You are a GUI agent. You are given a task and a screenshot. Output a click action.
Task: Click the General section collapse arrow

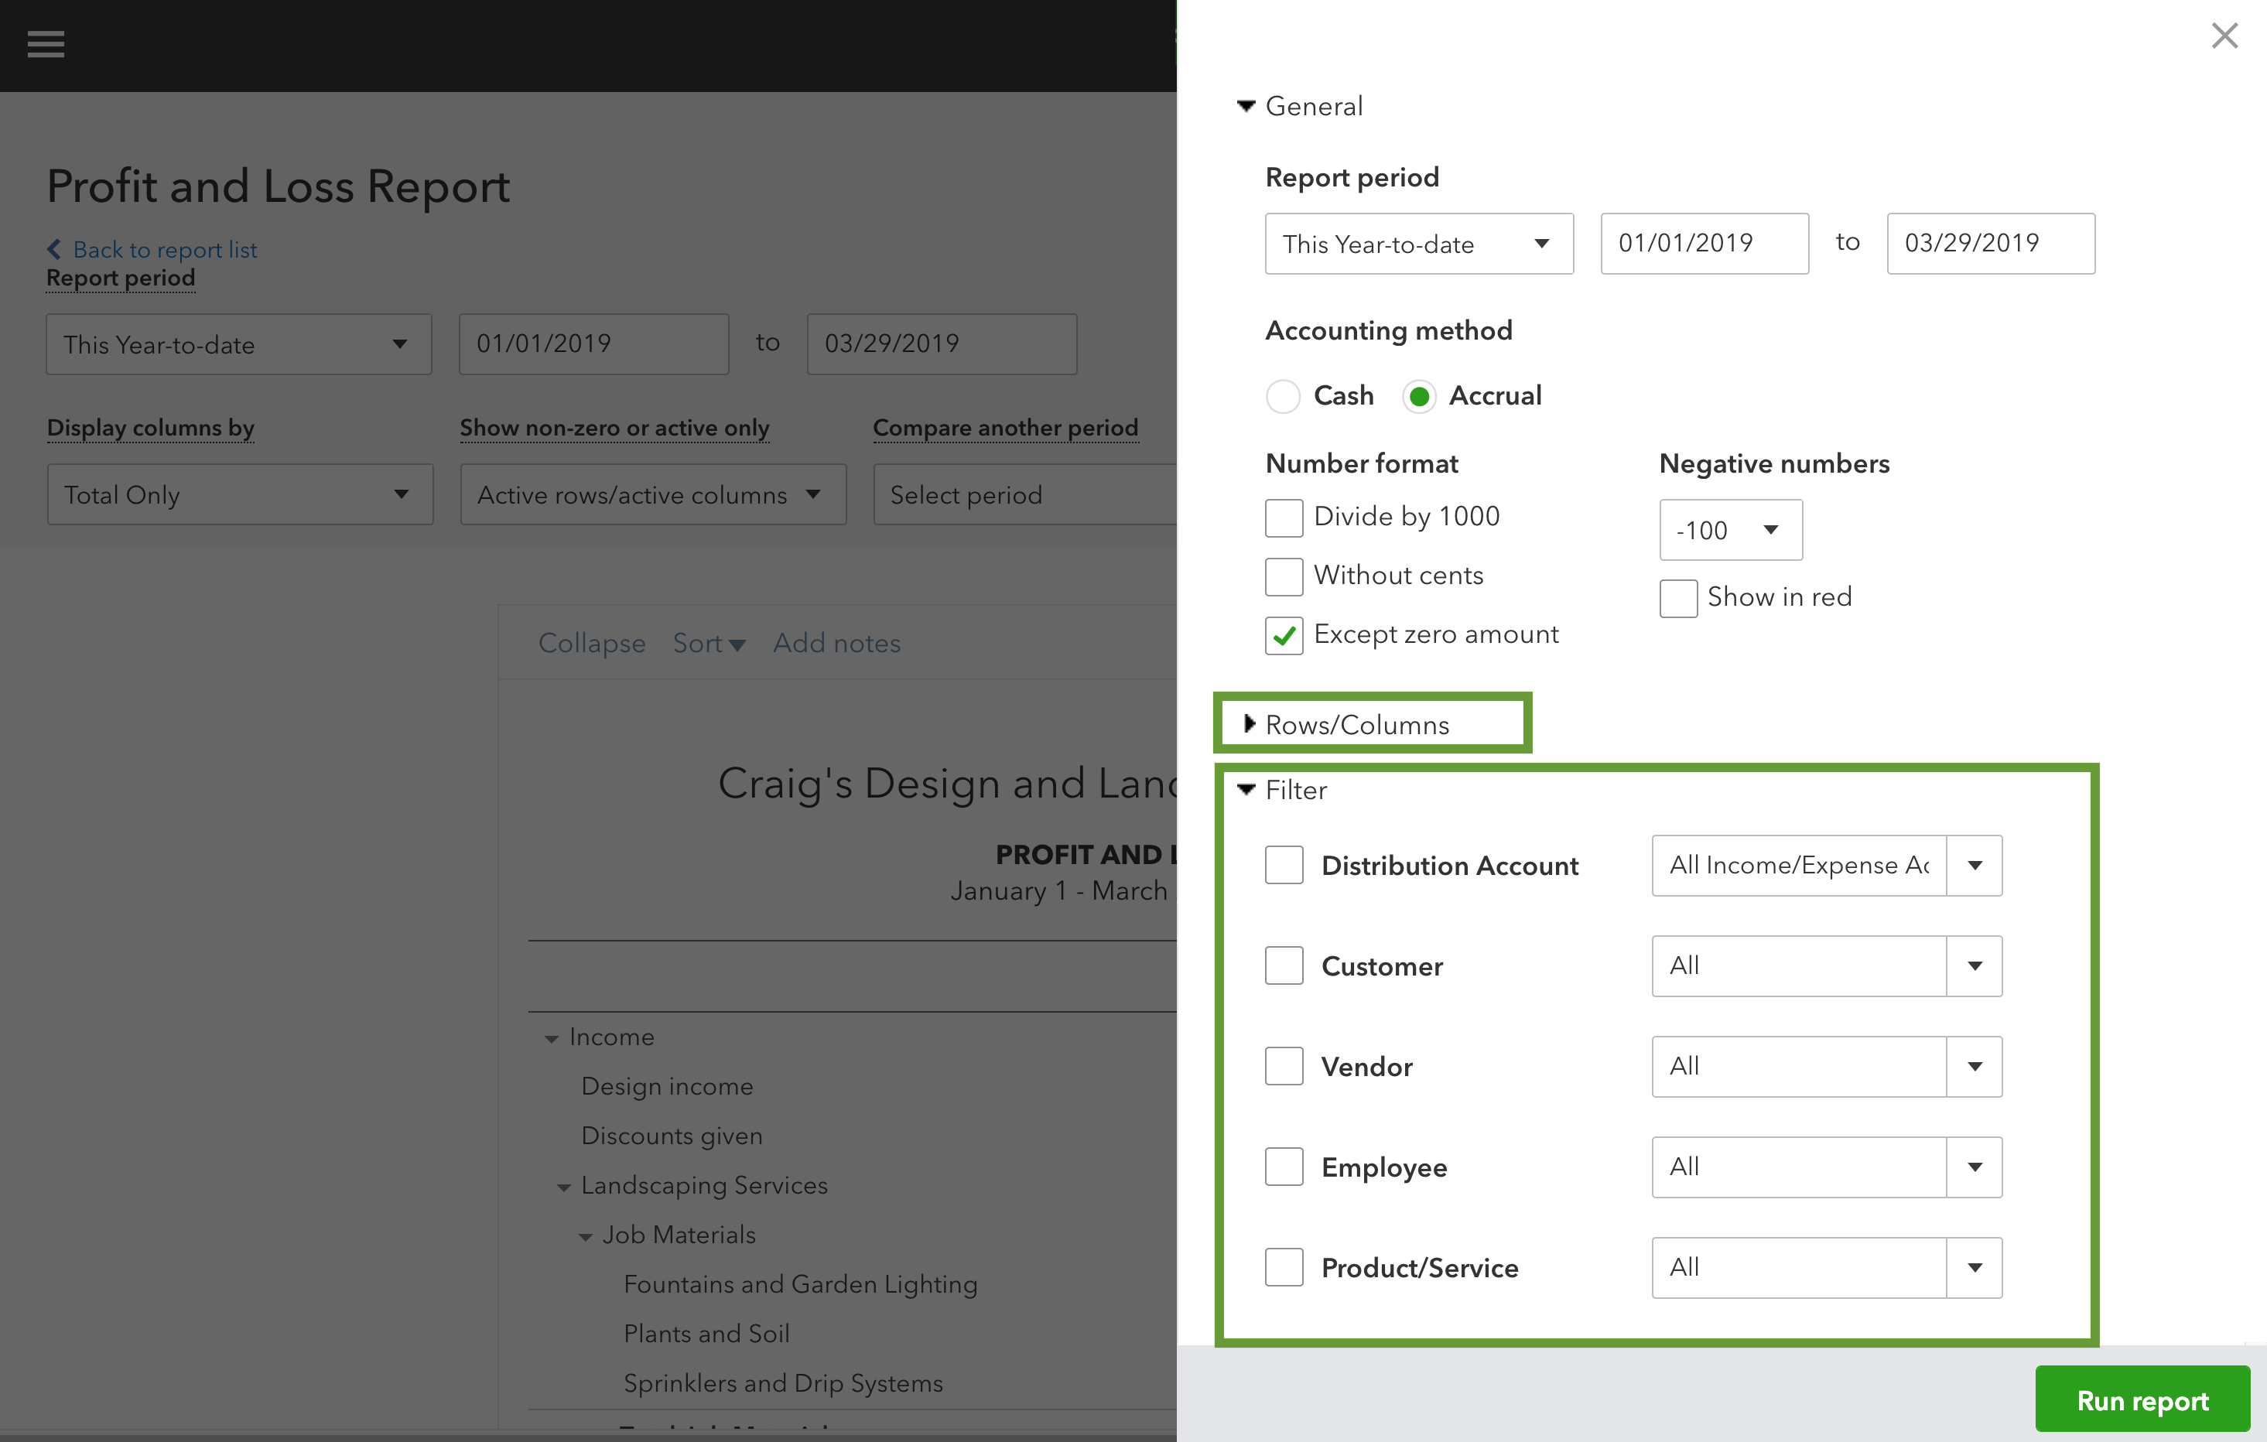[1246, 104]
